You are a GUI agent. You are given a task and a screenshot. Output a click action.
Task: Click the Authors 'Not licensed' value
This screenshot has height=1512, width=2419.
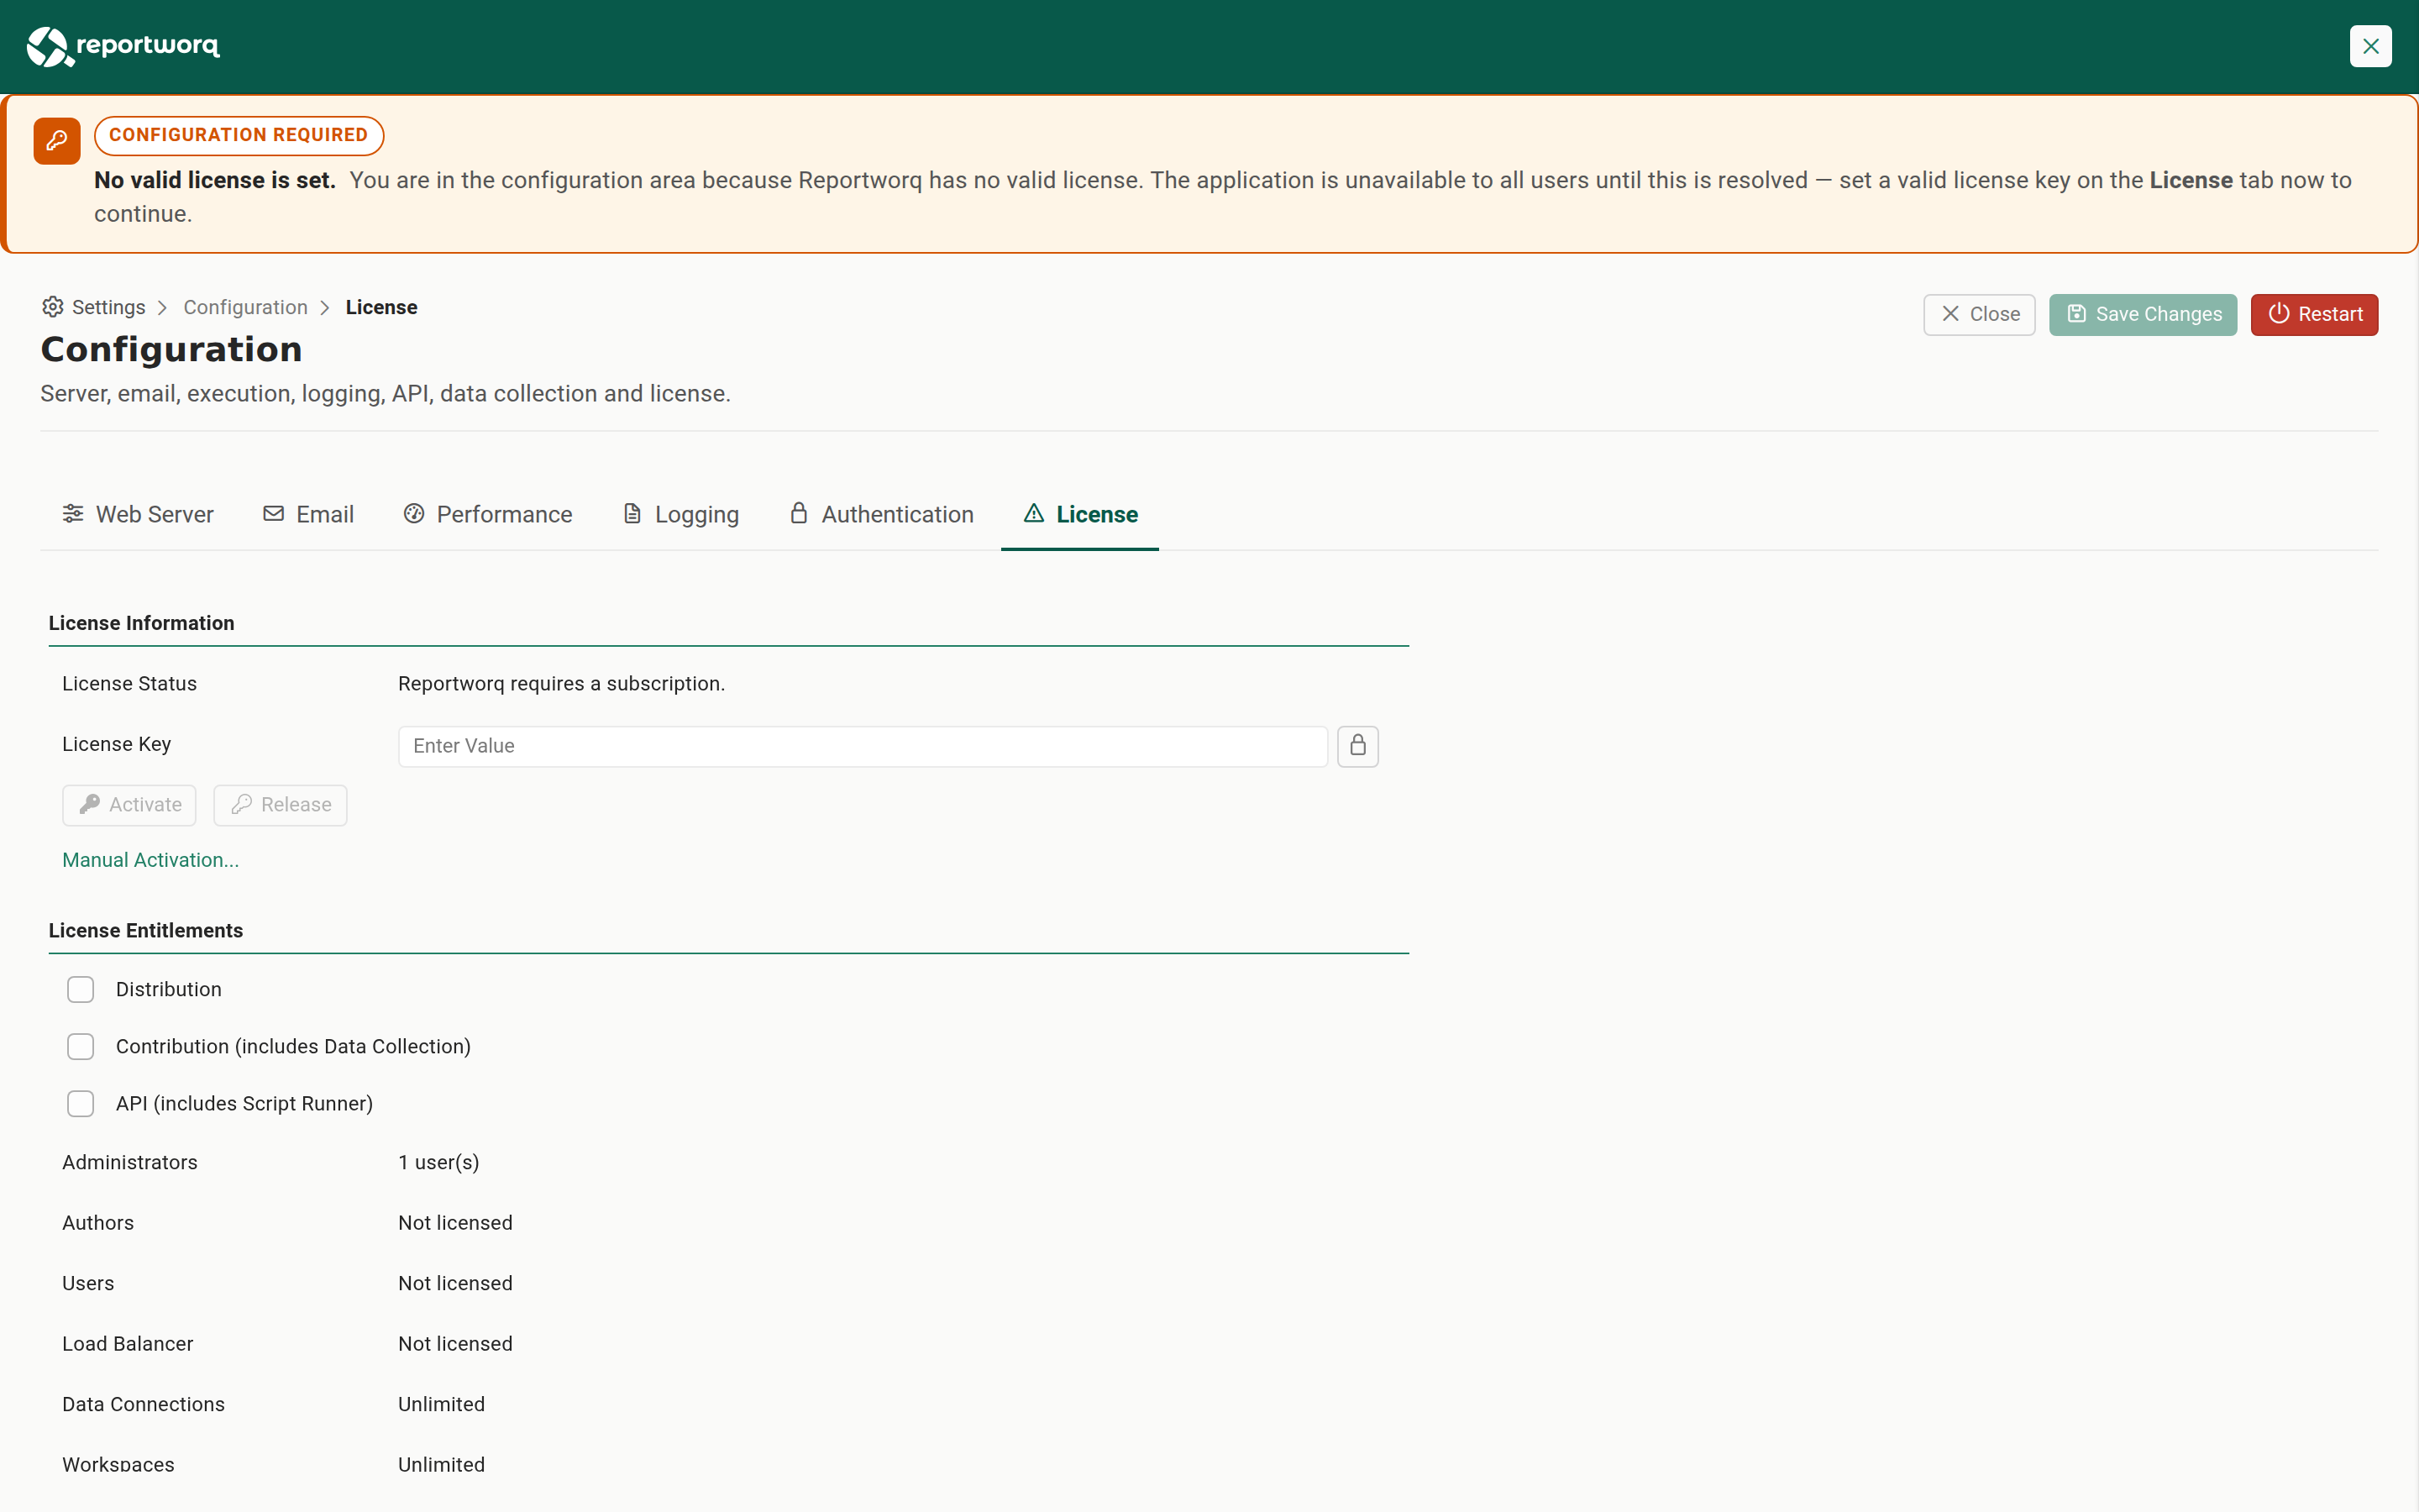point(456,1223)
